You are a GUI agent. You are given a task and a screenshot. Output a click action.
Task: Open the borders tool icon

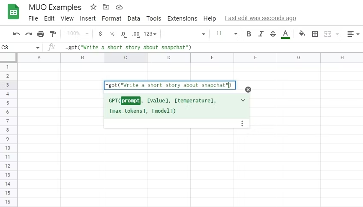(315, 34)
